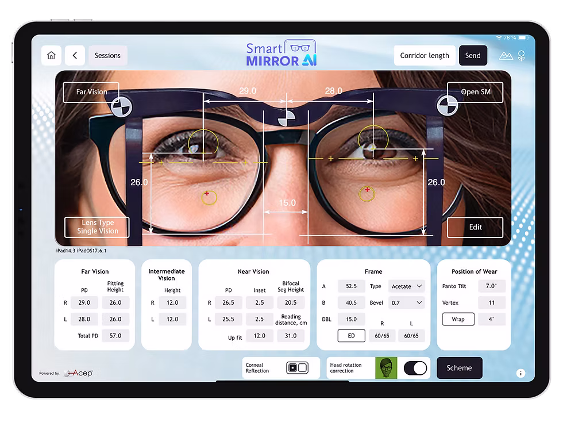Go to the home screen icon
563x422 pixels.
click(51, 55)
